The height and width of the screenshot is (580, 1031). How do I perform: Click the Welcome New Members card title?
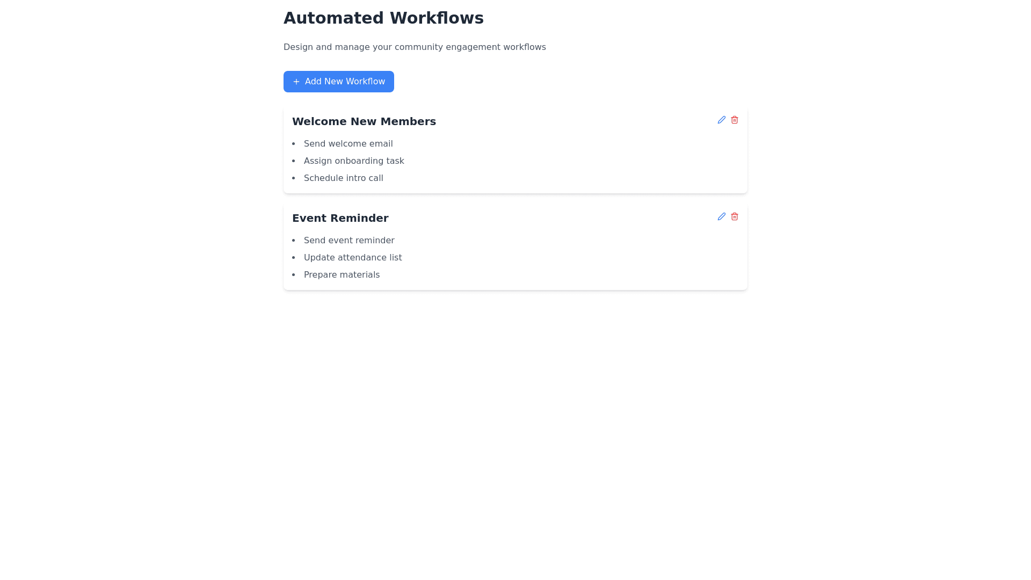tap(364, 121)
